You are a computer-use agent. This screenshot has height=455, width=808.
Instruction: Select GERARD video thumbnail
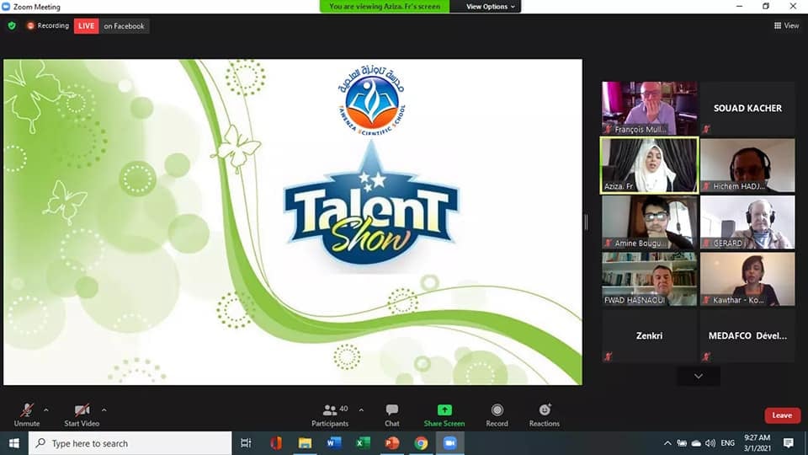click(x=747, y=222)
